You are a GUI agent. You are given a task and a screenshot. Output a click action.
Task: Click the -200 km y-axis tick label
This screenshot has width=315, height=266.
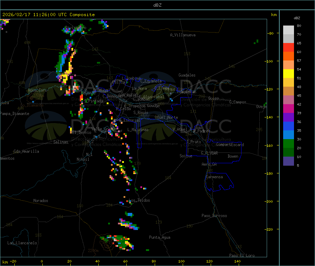(x=269, y=201)
